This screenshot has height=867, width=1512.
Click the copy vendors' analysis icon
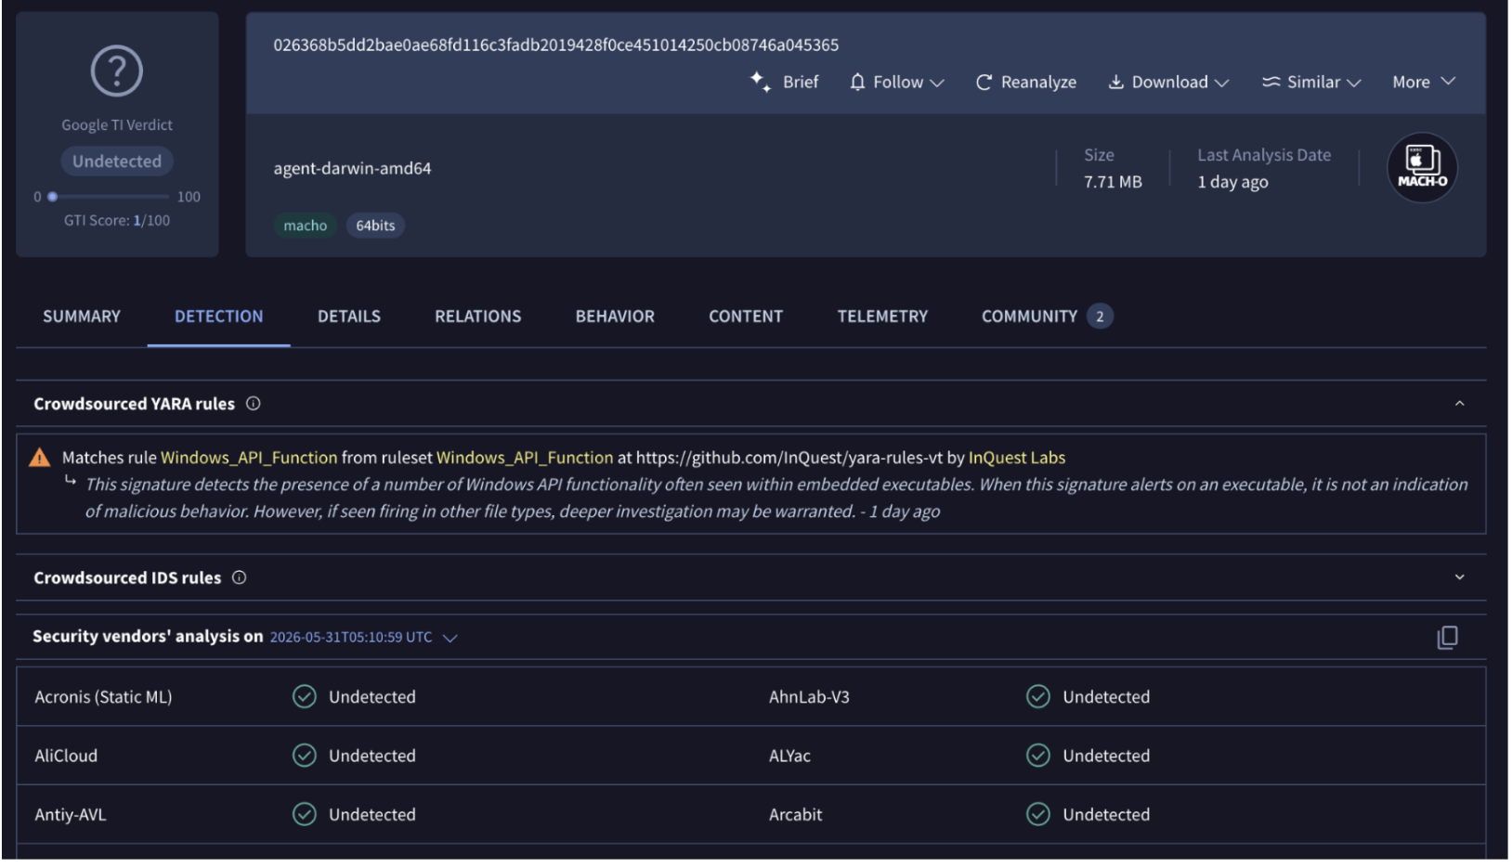(x=1447, y=638)
